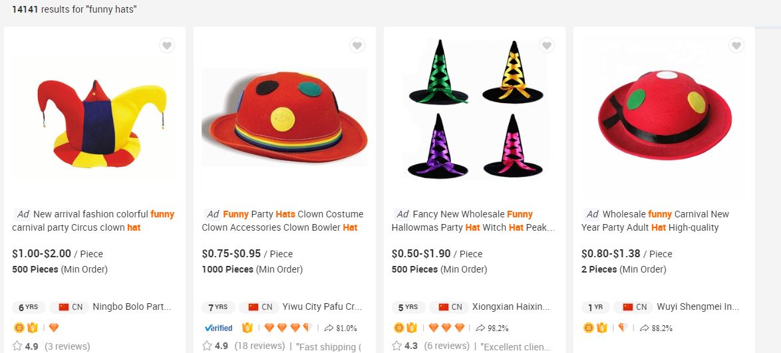
Task: Click the 98.2% response rate arrow icon
Action: point(481,328)
